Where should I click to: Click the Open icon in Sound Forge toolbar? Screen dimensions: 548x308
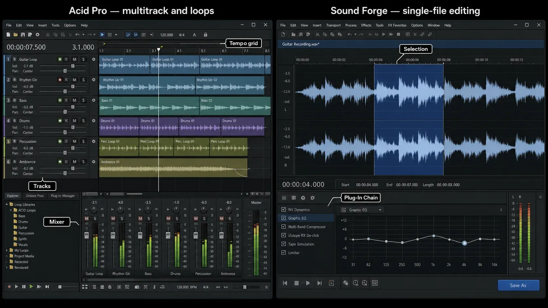pyautogui.click(x=293, y=34)
